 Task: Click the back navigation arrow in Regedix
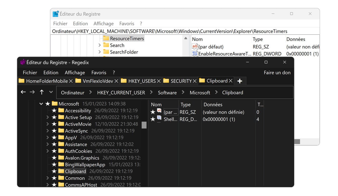coord(23,92)
